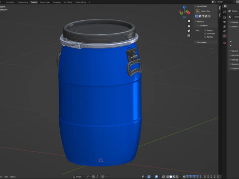This screenshot has height=179, width=239.
Task: Switch to the Compositing workspace tab
Action: [23, 2]
